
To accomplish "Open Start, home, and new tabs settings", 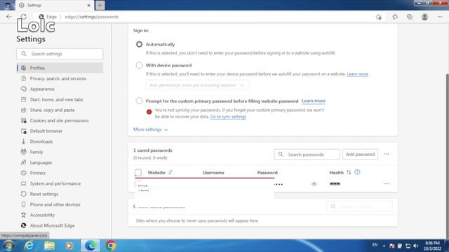I will (x=56, y=99).
